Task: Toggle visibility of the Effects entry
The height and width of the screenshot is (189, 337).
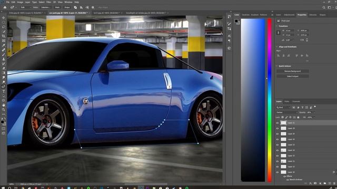Action: pos(284,176)
